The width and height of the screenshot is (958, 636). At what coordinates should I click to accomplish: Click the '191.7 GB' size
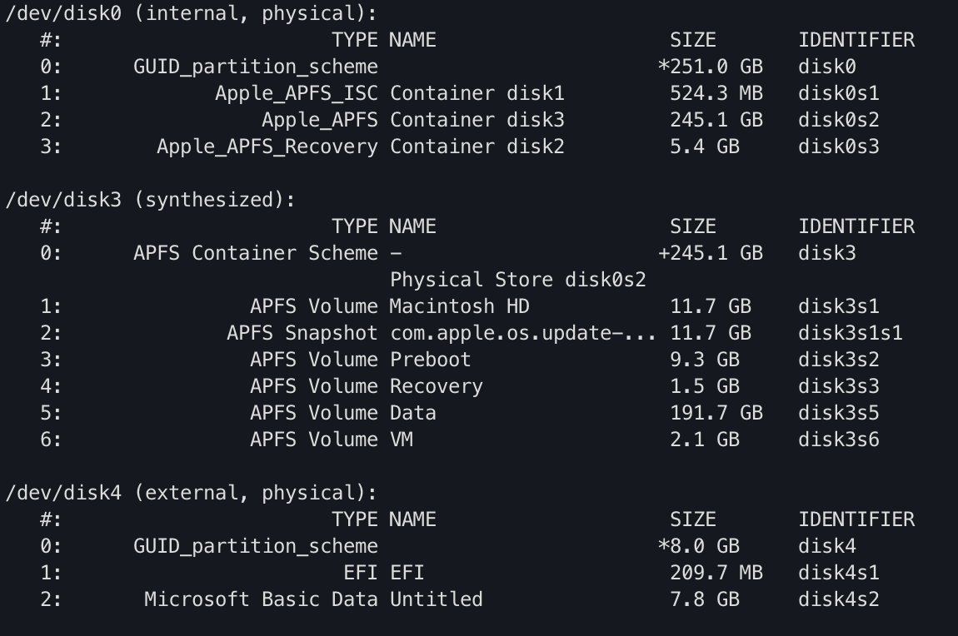[716, 413]
